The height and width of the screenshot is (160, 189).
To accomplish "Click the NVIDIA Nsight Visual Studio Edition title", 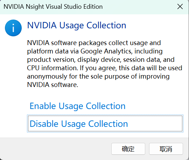I will click(x=53, y=7).
